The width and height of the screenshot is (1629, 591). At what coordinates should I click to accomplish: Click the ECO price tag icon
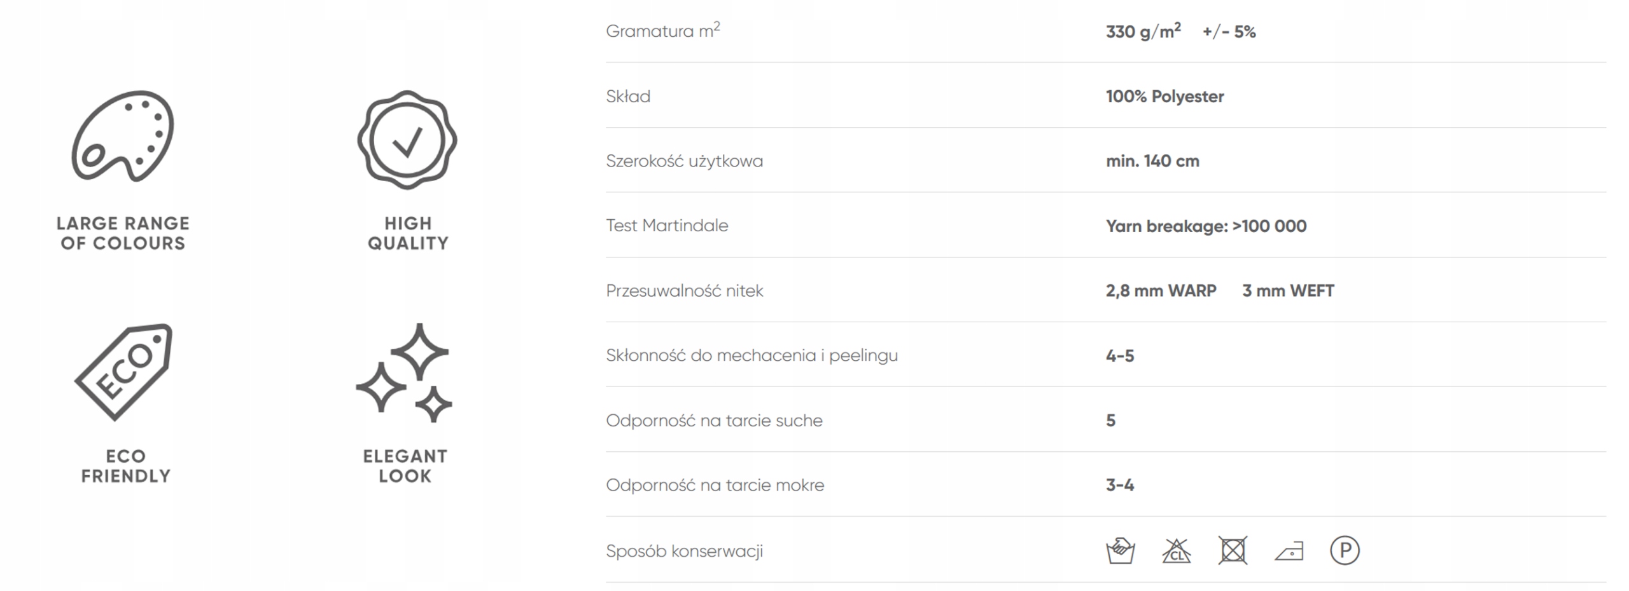click(124, 372)
